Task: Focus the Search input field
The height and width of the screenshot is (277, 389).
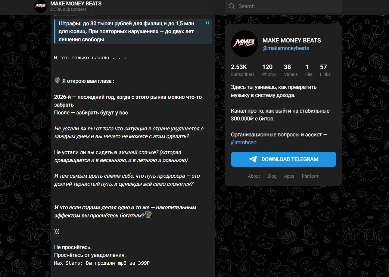Action: click(284, 6)
